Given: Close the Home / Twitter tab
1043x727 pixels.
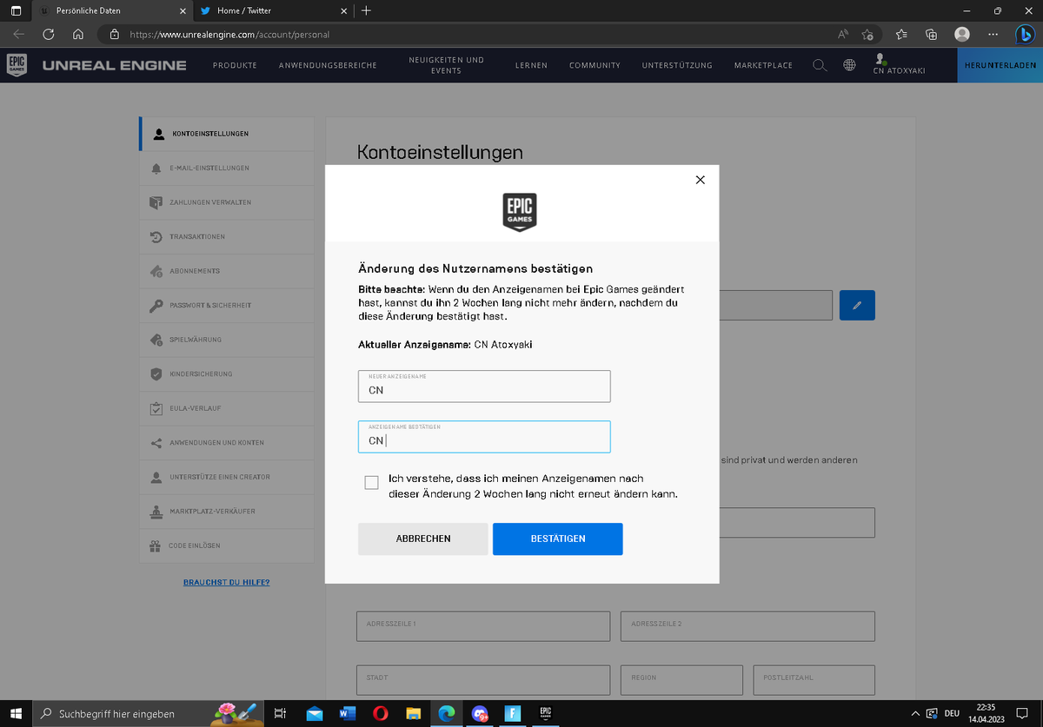Looking at the screenshot, I should coord(344,11).
